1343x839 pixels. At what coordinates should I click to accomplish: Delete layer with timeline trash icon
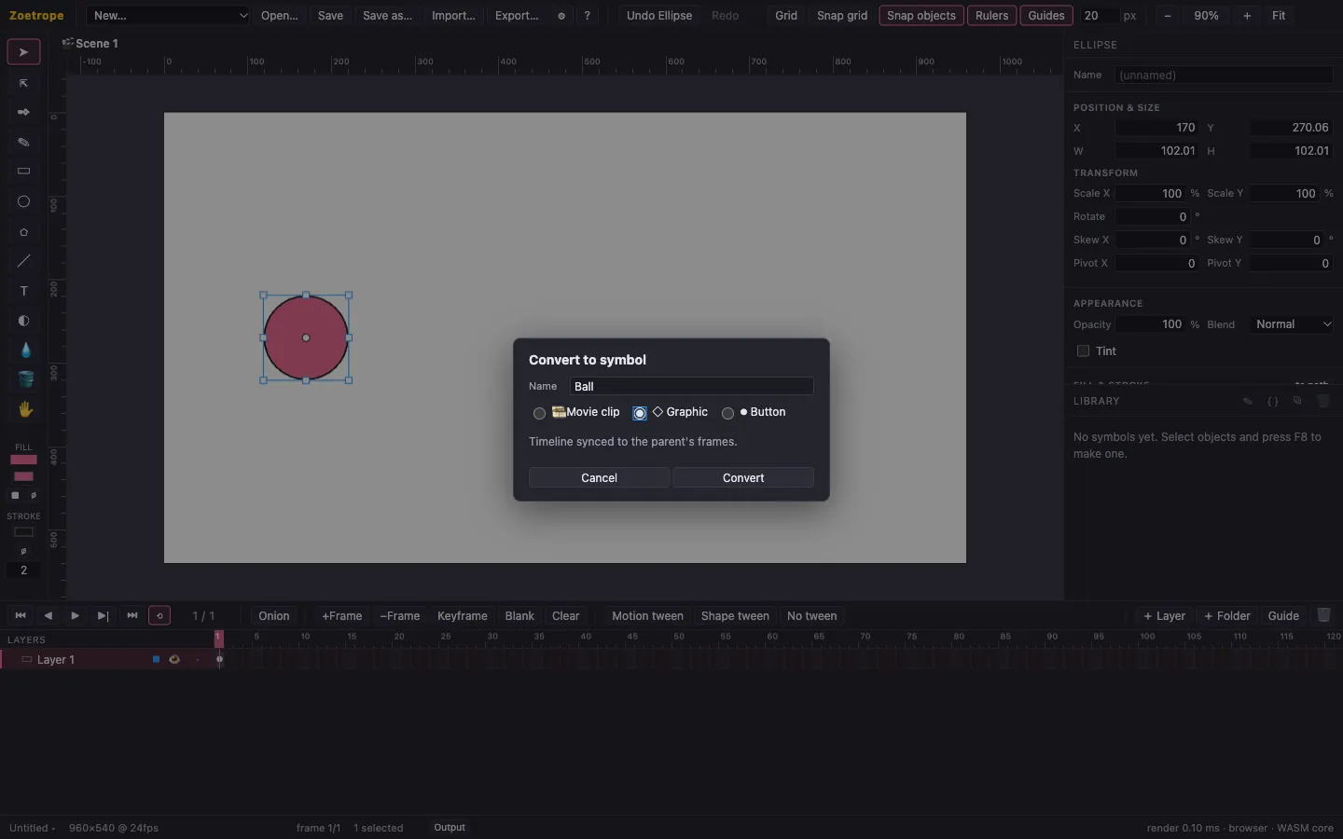(x=1323, y=615)
